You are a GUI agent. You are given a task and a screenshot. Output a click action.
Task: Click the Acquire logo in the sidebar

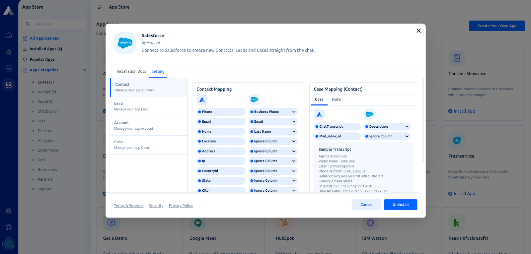point(8,10)
